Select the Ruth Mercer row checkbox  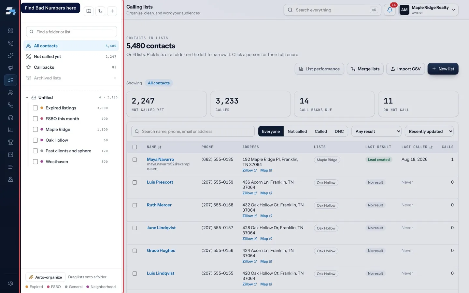[x=135, y=205]
